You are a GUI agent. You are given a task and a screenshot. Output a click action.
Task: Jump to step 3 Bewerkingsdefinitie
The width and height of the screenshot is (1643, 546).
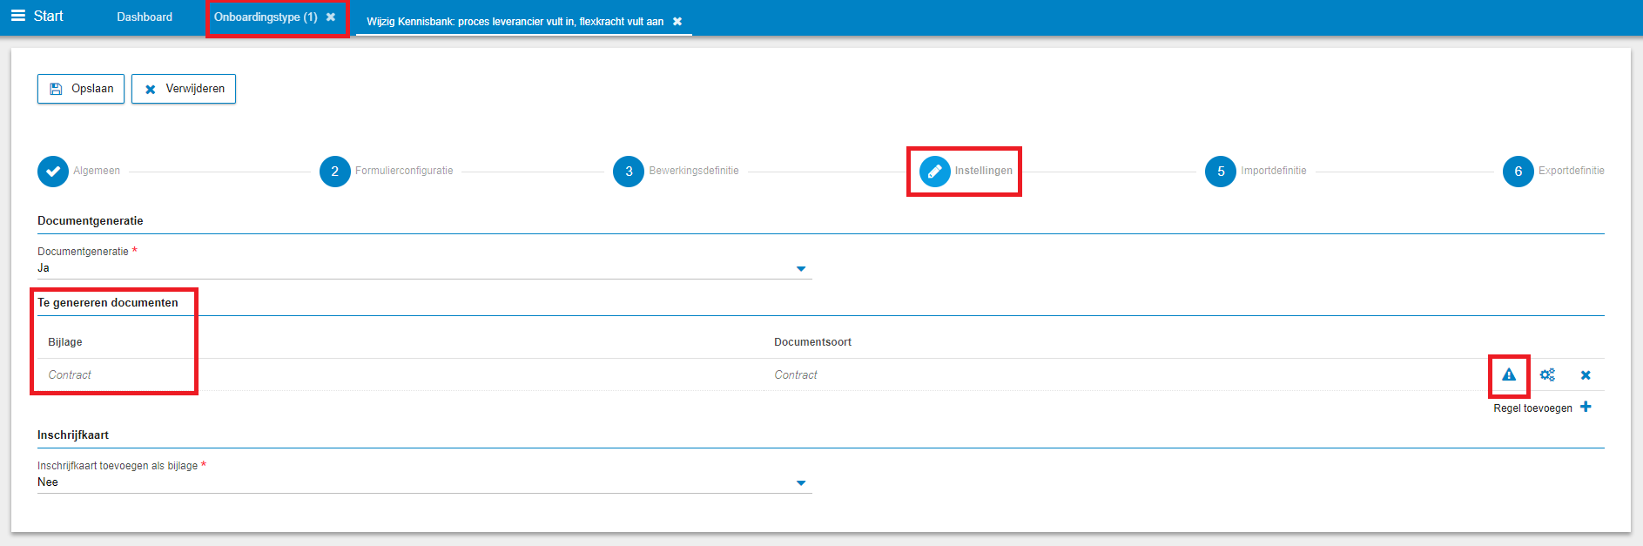click(628, 172)
